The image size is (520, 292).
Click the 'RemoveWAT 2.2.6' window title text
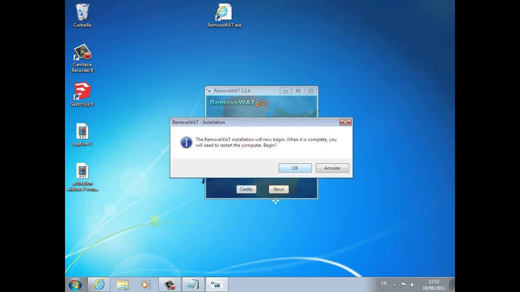232,91
